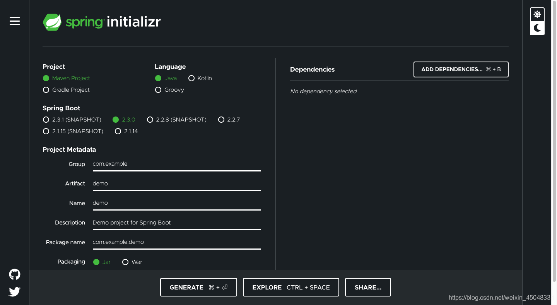Viewport: 557px width, 305px height.
Task: Select Spring Boot 2.2.7
Action: coord(229,120)
